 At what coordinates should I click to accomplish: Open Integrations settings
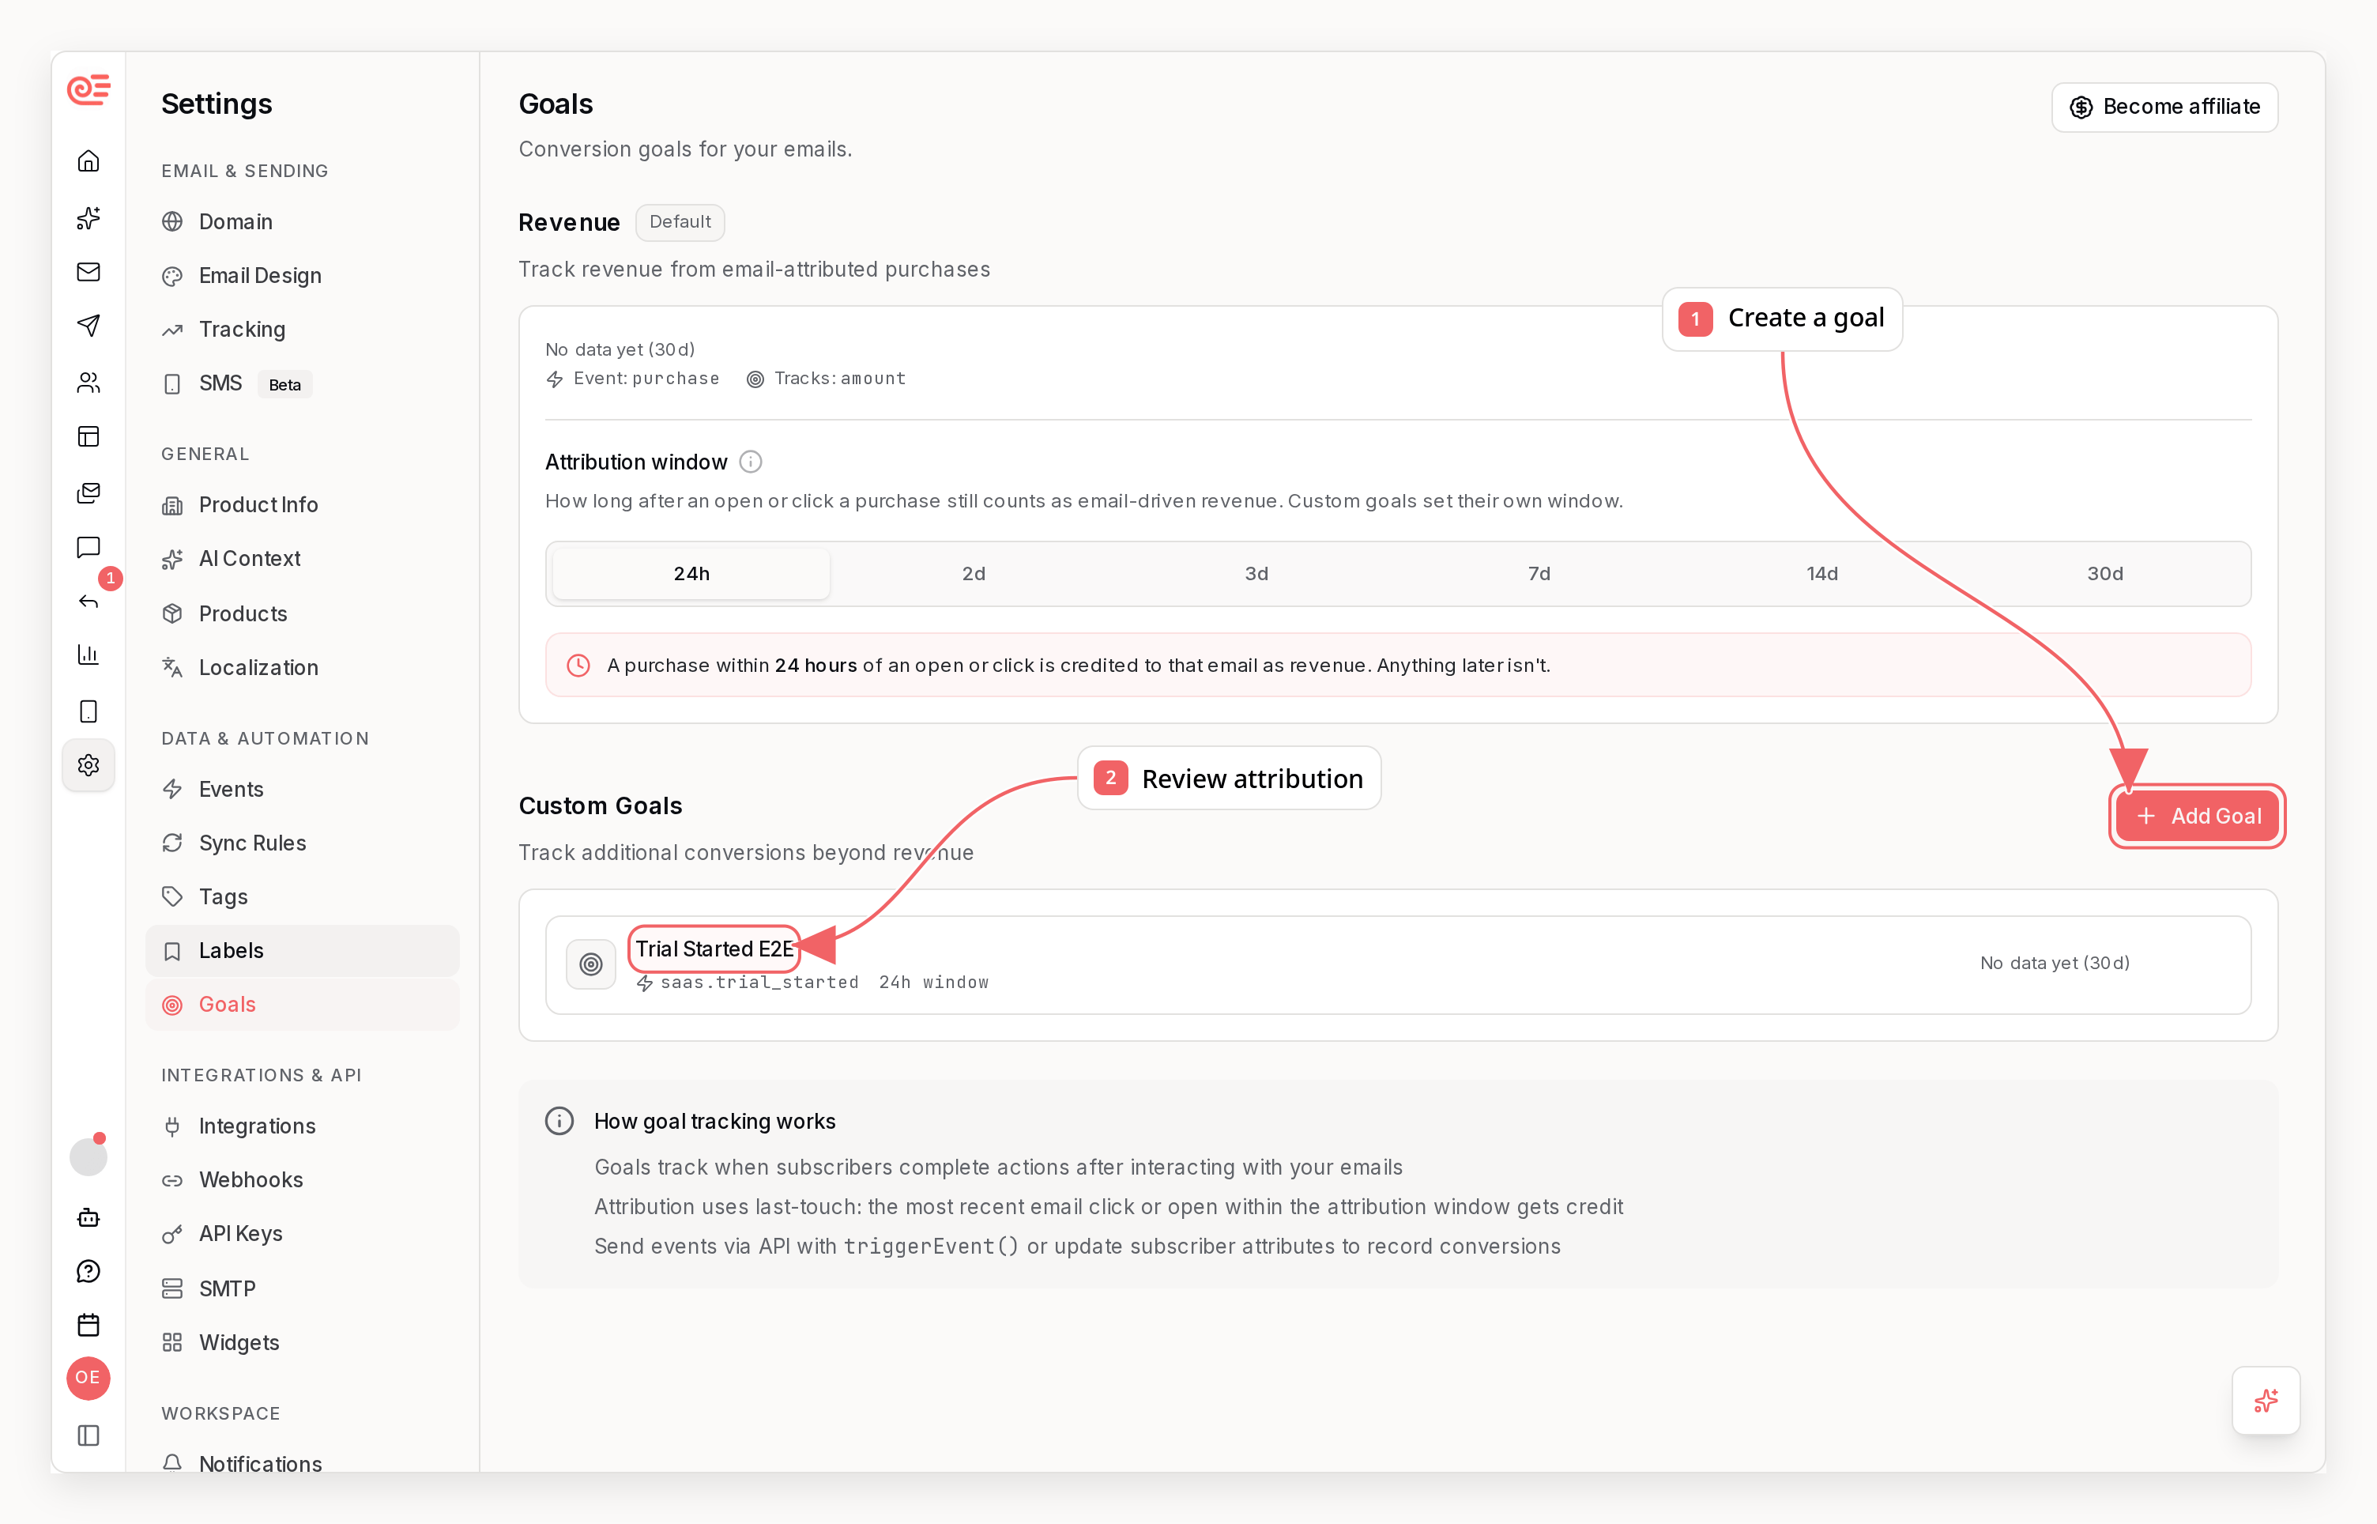(x=303, y=1126)
